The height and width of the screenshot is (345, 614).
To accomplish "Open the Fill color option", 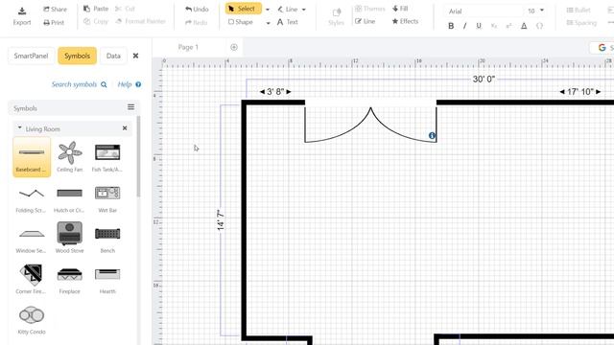I will click(400, 9).
